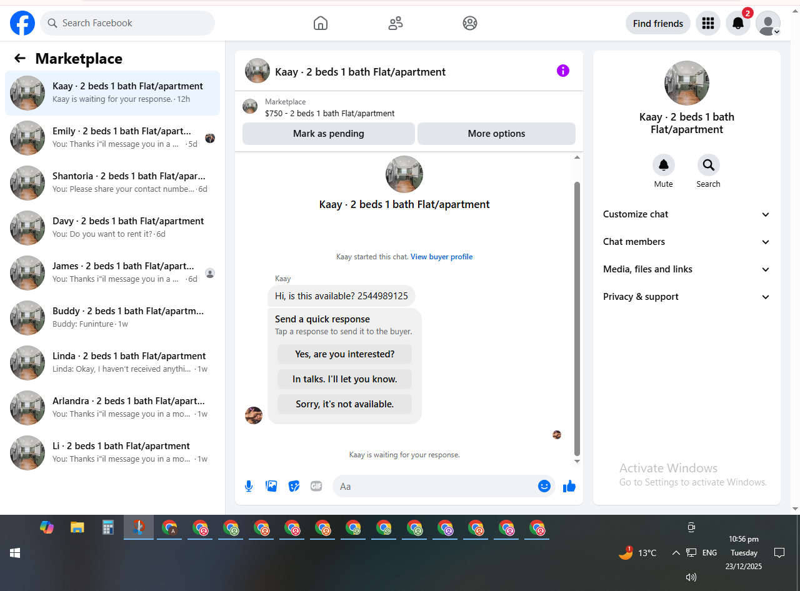800x591 pixels.
Task: Open Linda conversation in list
Action: coord(112,363)
